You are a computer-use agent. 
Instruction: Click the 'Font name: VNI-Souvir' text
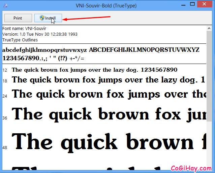tap(24, 29)
